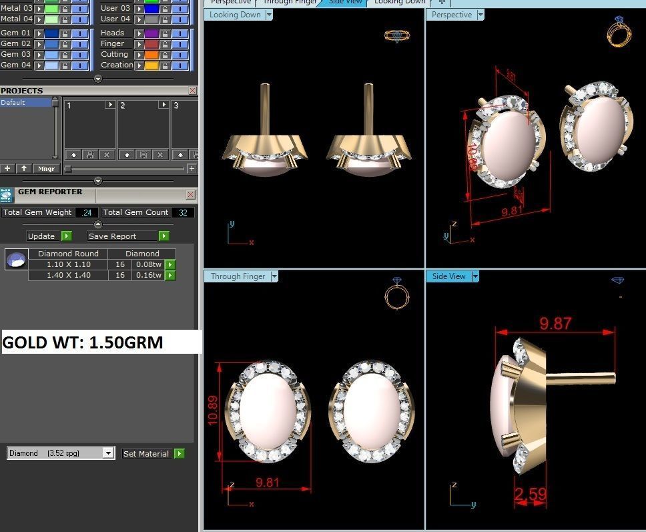The height and width of the screenshot is (532, 646).
Task: Load project slot 2 with up arrow
Action: [127, 155]
